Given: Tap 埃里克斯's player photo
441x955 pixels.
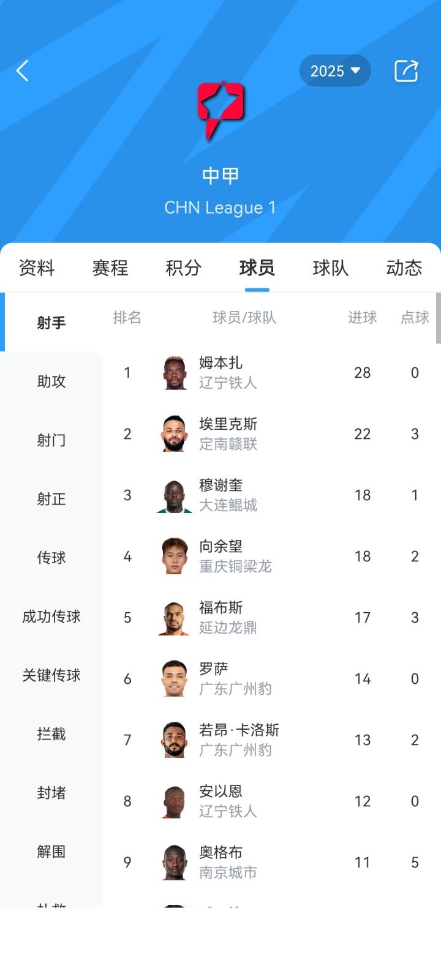Looking at the screenshot, I should (175, 434).
